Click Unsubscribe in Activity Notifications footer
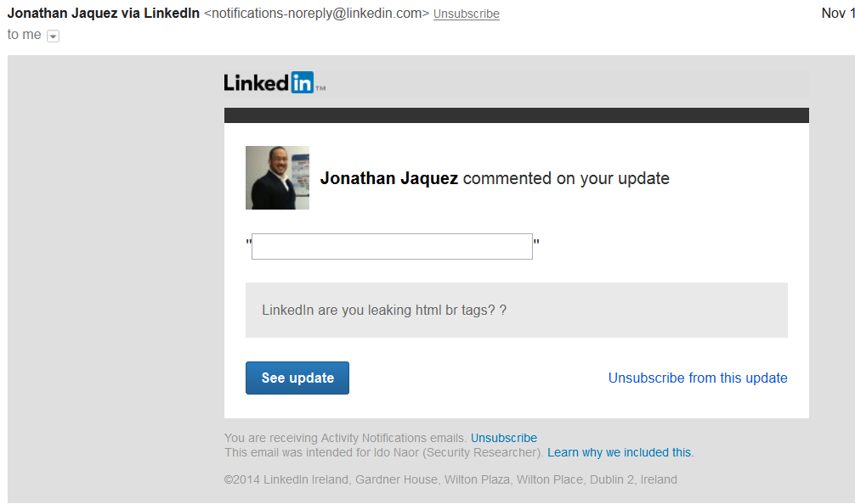The image size is (855, 504). pyautogui.click(x=504, y=438)
